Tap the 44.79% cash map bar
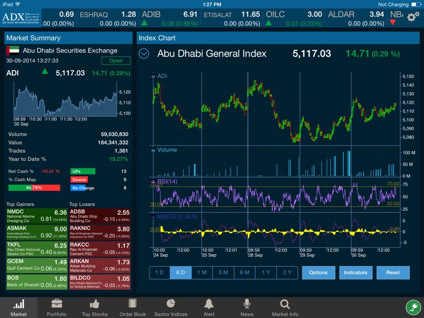This screenshot has width=424, height=318. [x=34, y=188]
